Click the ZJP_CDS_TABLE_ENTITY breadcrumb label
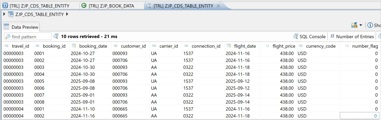The width and height of the screenshot is (381, 120). [39, 14]
